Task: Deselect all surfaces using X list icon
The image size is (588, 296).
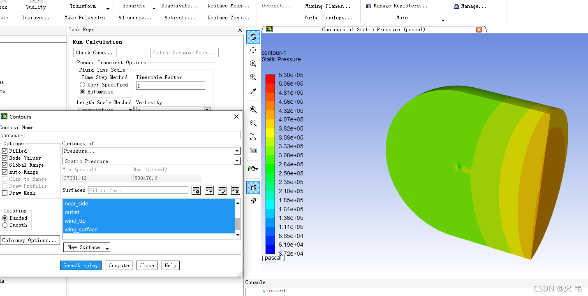Action: 236,190
